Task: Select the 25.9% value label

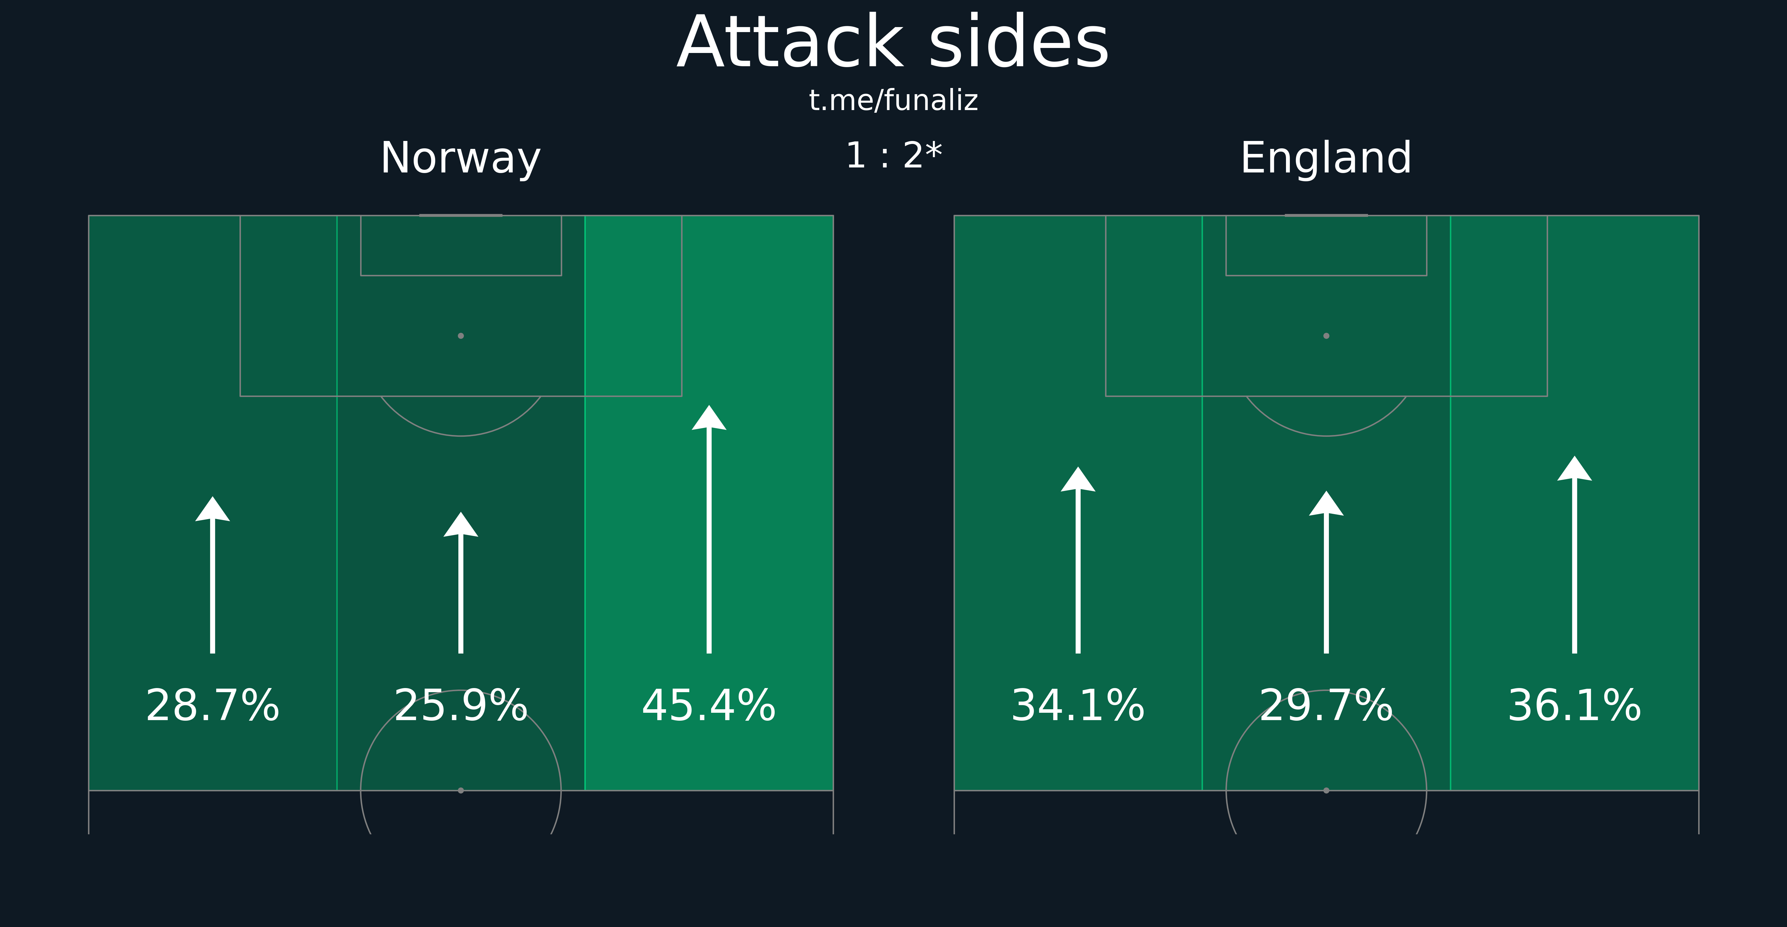Action: (461, 706)
